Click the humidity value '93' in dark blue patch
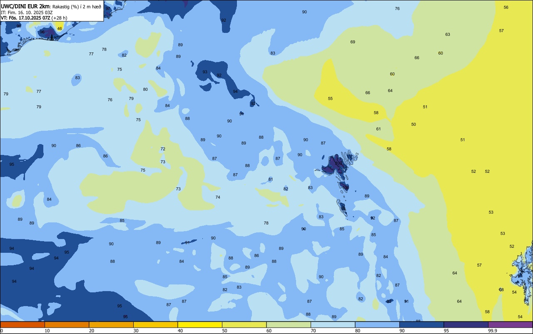The image size is (533, 334). 205,72
